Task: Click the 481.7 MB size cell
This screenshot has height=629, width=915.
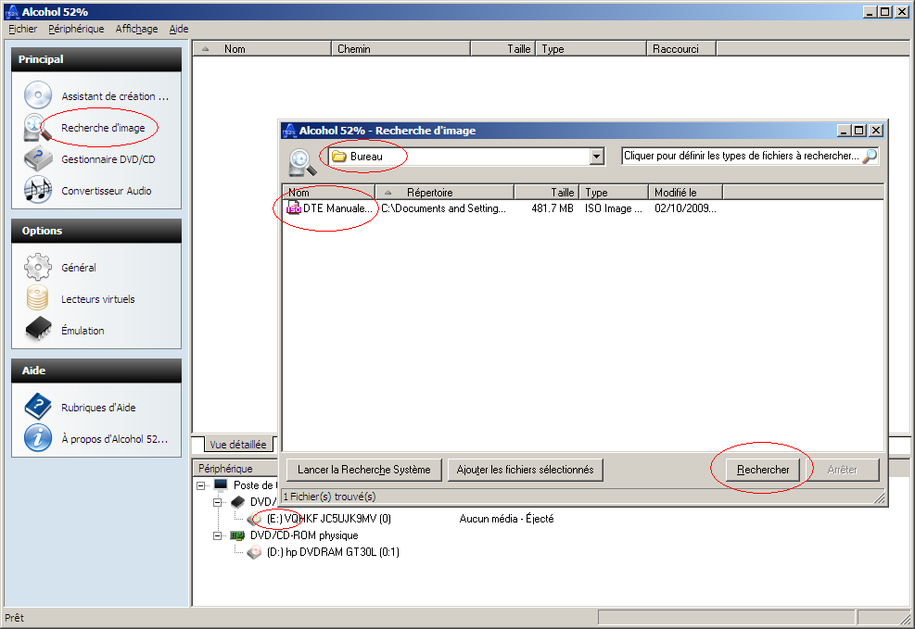Action: (x=552, y=208)
